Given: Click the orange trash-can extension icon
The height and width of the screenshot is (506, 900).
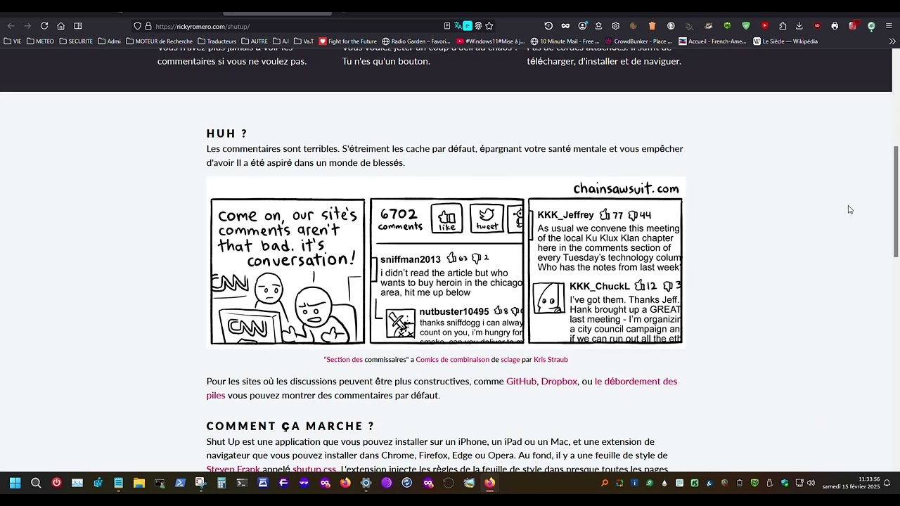Looking at the screenshot, I should pyautogui.click(x=652, y=26).
